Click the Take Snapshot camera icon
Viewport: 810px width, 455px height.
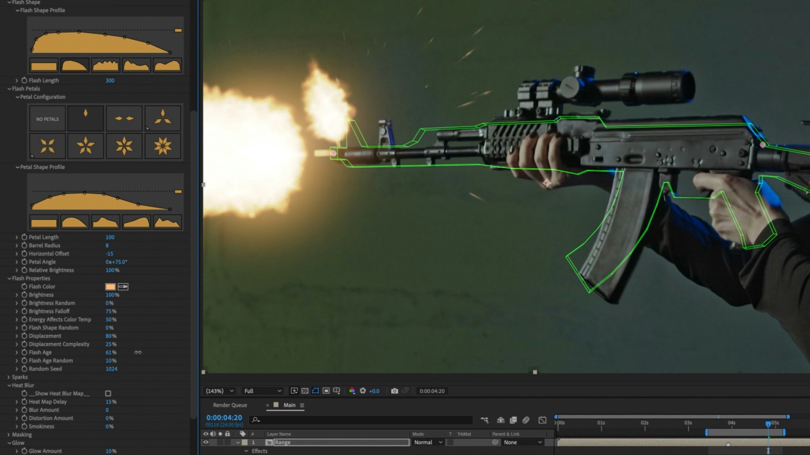coord(394,391)
